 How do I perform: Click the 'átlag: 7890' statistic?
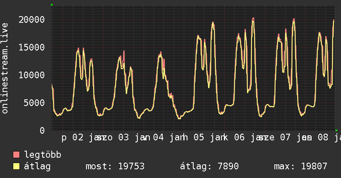(x=209, y=166)
